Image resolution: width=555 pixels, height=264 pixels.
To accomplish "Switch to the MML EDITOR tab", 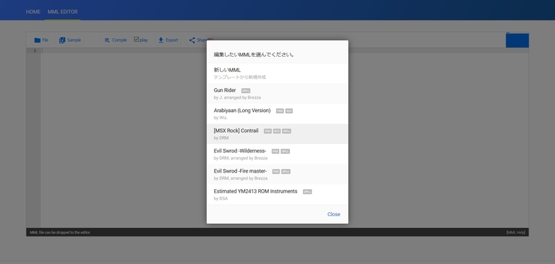I will coord(62,12).
